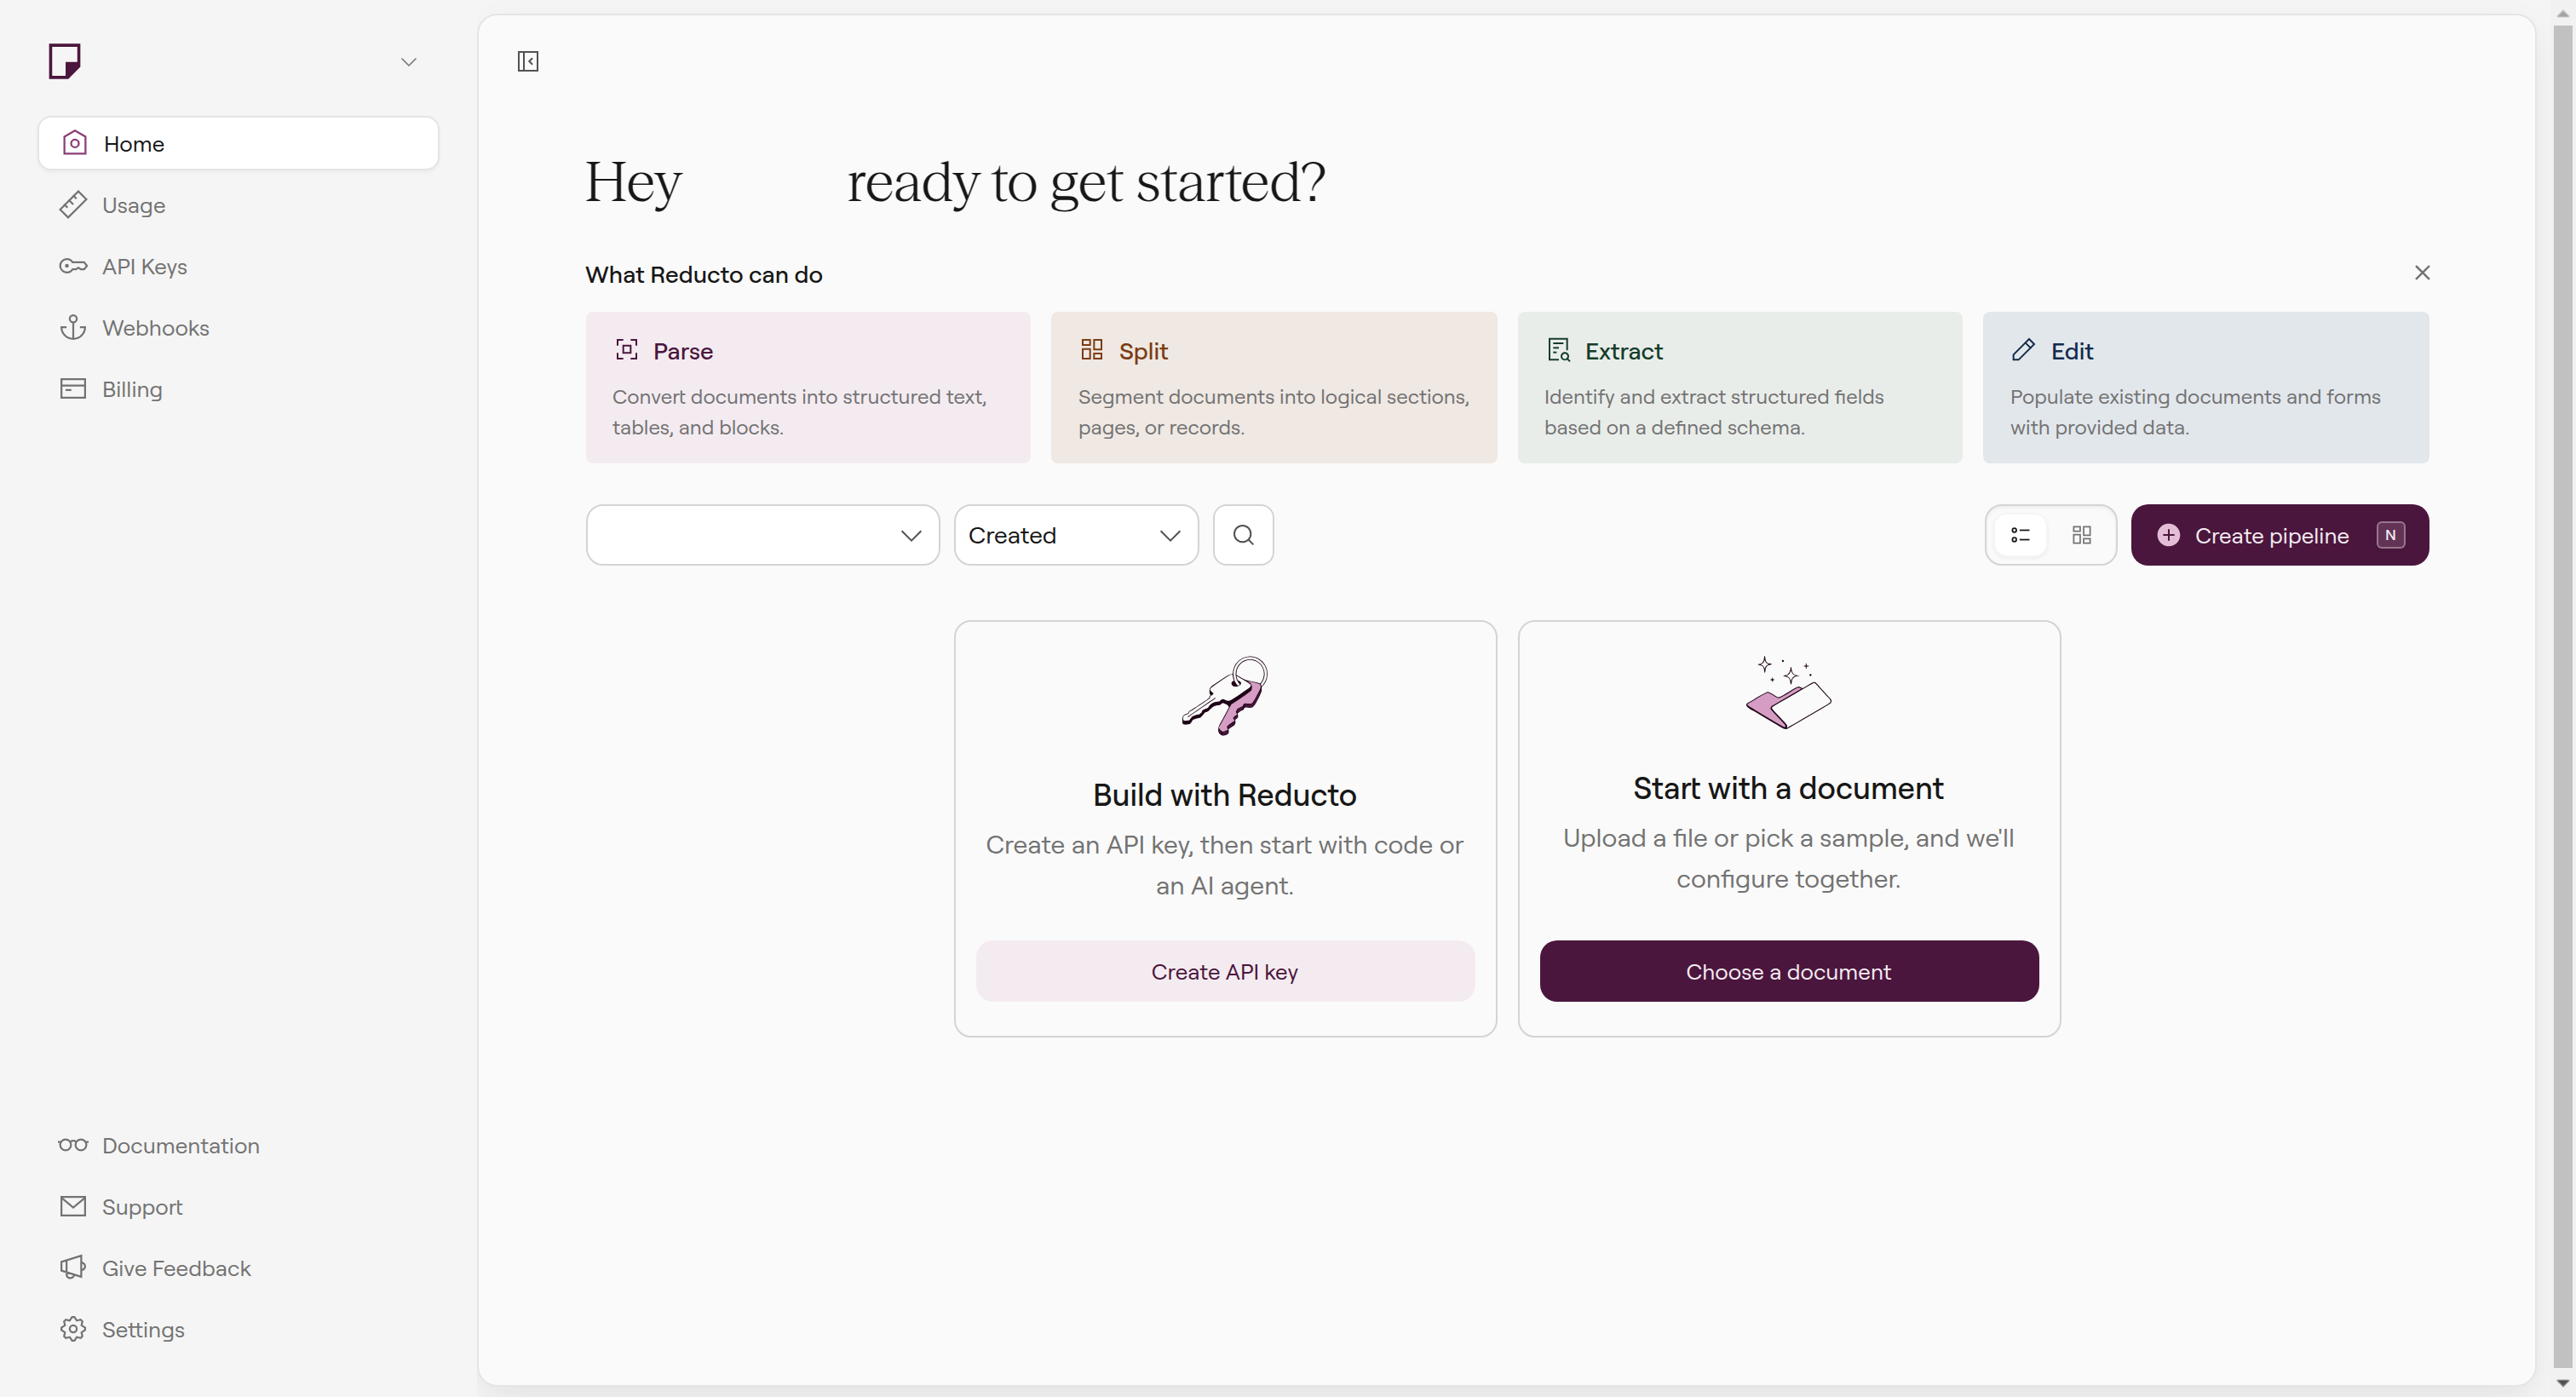
Task: Click the N shortcut badge
Action: (2391, 535)
